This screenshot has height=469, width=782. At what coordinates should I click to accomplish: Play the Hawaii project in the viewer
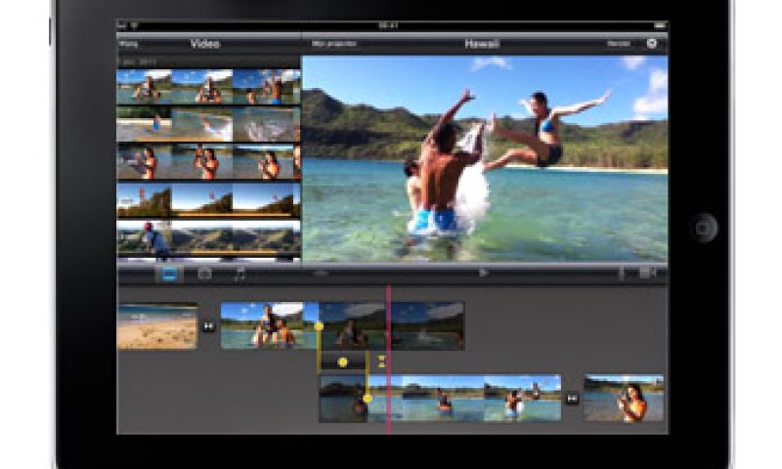pyautogui.click(x=483, y=273)
